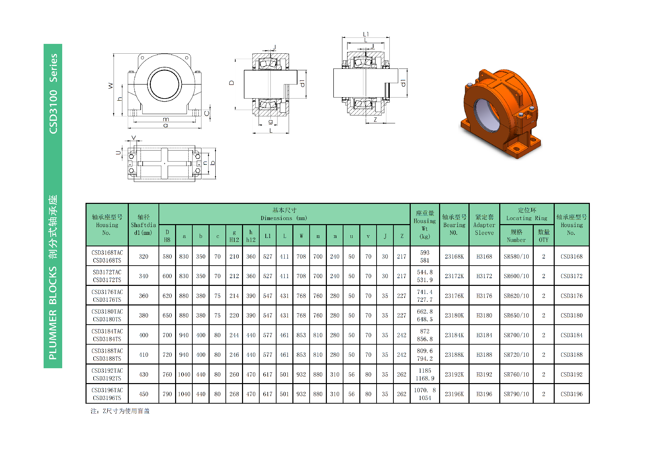Click adapter sleeve H3168
This screenshot has width=649, height=458.
(484, 257)
